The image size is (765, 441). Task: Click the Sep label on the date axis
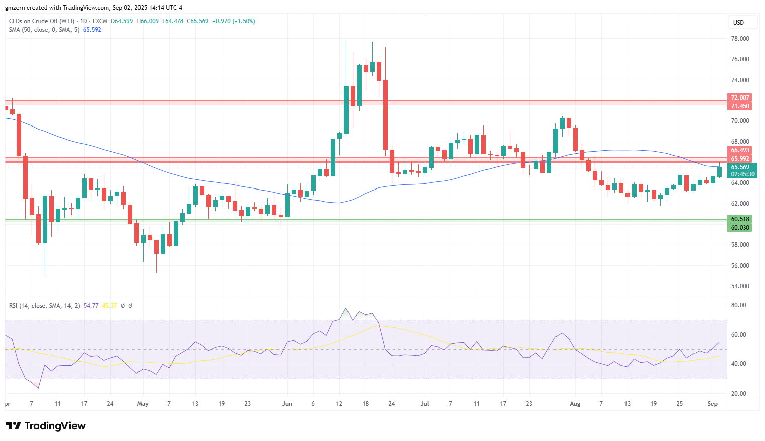[x=712, y=404]
